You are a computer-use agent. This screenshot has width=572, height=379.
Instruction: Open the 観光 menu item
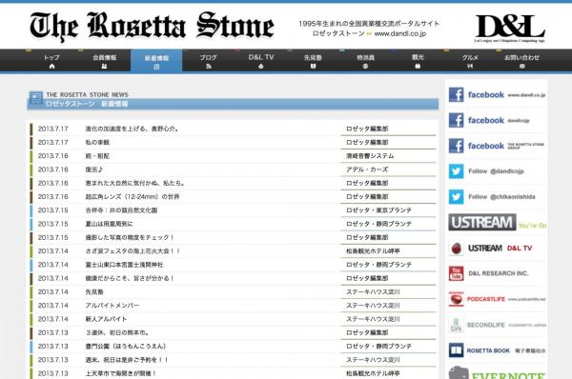click(418, 61)
